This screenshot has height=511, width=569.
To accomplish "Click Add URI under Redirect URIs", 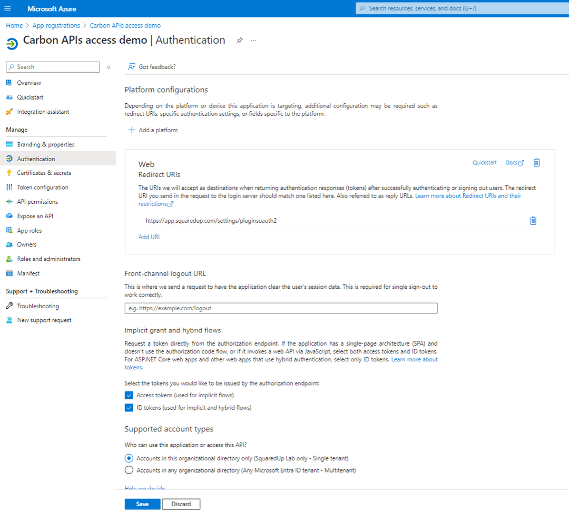I will (149, 237).
